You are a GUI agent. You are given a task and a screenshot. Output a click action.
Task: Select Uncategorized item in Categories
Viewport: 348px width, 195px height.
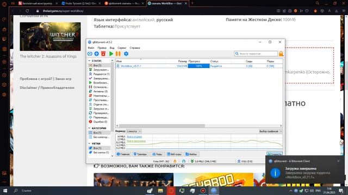click(99, 137)
